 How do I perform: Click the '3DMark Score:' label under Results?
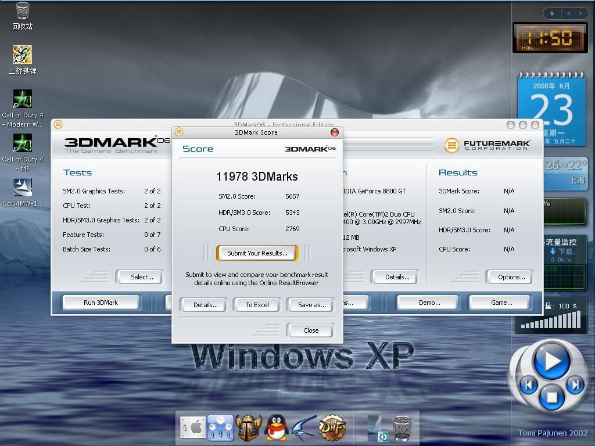pyautogui.click(x=459, y=191)
